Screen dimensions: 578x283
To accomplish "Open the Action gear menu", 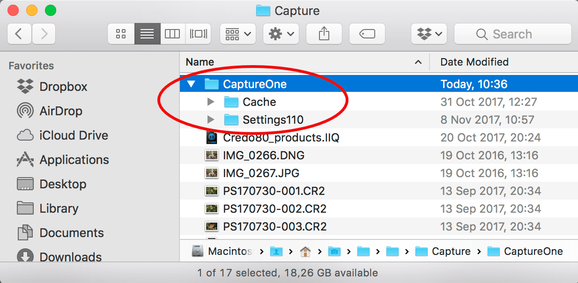I will click(281, 34).
